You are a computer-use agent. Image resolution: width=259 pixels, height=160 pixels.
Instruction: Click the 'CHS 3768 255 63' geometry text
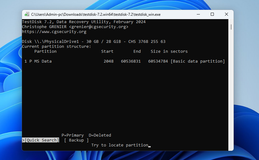(147, 42)
